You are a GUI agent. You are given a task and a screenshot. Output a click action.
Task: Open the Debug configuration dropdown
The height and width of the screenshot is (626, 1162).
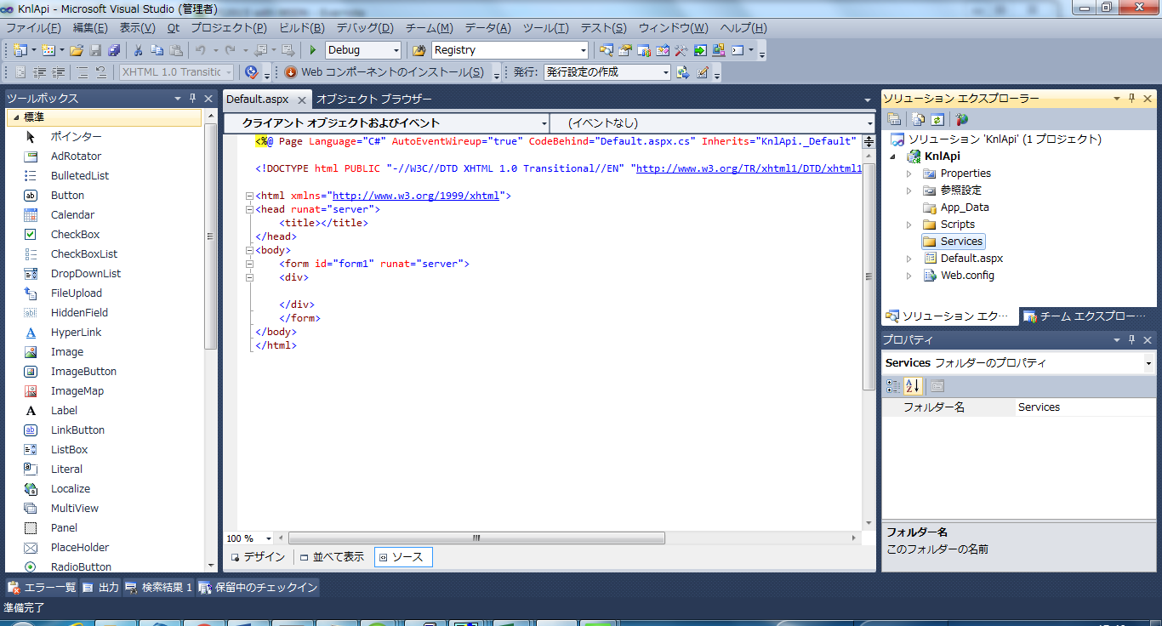coord(396,50)
